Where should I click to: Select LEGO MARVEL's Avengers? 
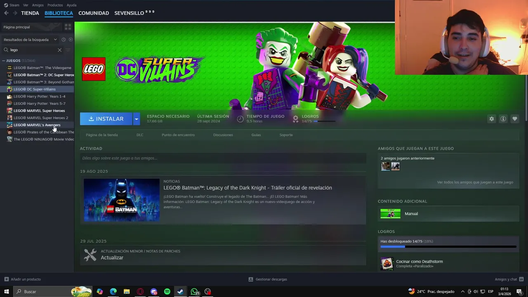click(37, 125)
